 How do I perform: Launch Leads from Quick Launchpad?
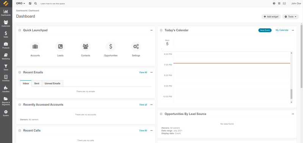[x=60, y=49]
